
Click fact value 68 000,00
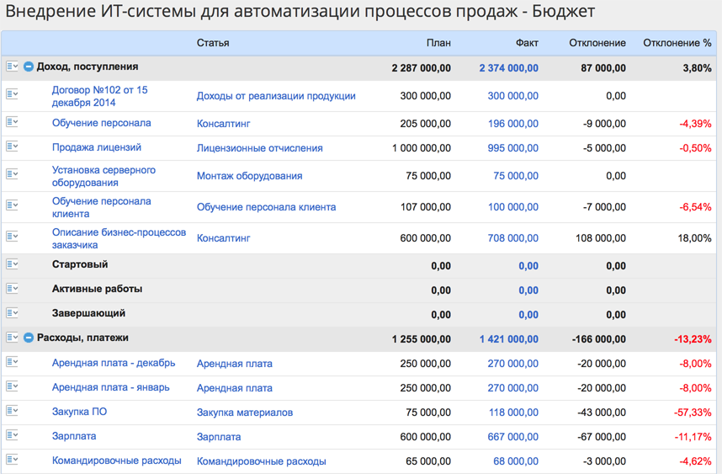click(516, 461)
